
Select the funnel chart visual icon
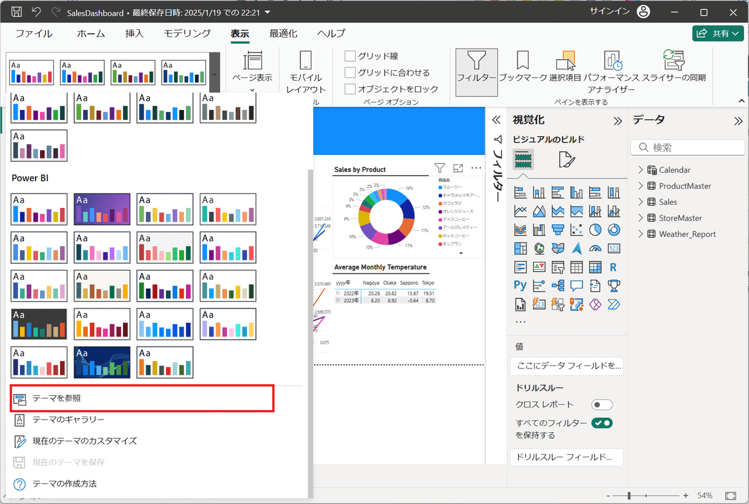click(x=557, y=230)
